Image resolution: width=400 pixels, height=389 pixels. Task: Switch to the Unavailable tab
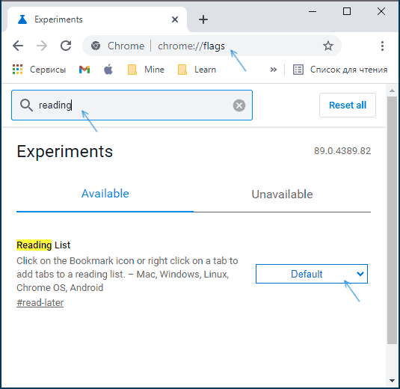(x=282, y=194)
